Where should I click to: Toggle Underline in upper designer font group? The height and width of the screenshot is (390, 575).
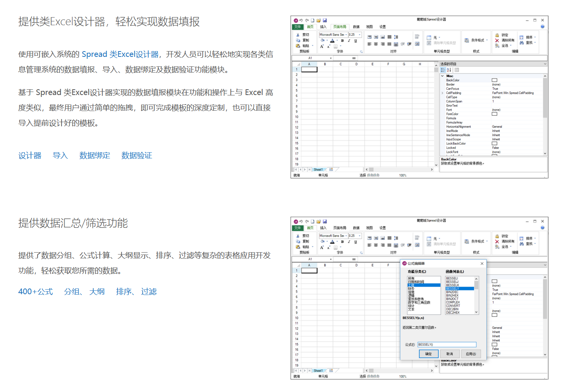click(356, 40)
